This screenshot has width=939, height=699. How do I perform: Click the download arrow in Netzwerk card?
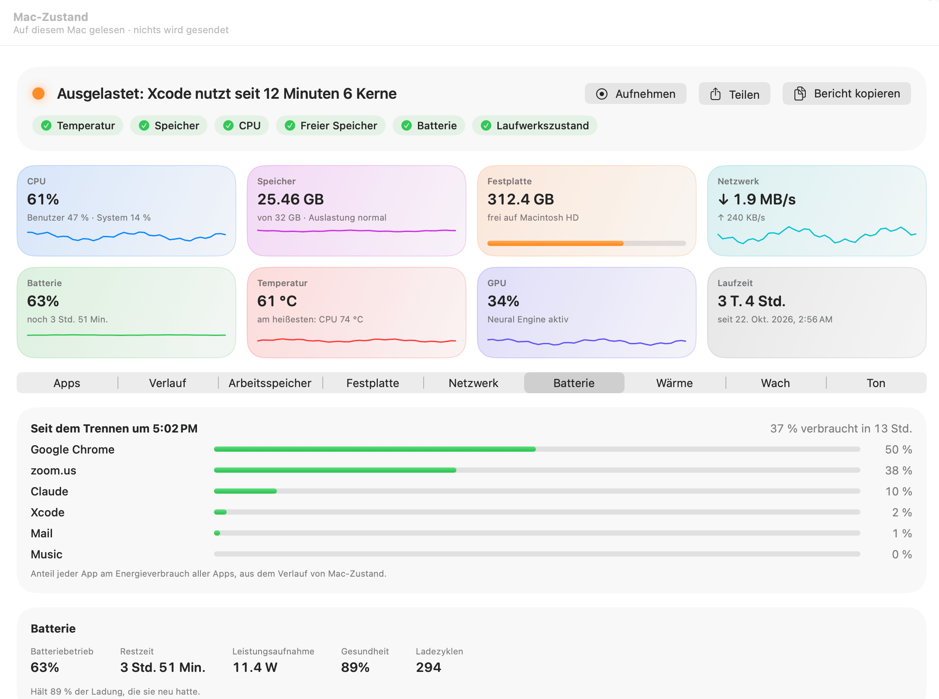[x=723, y=200]
